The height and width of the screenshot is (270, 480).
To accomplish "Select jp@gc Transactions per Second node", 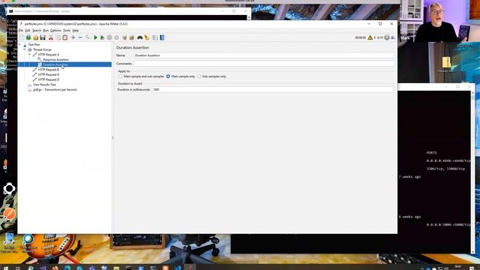I will [55, 90].
